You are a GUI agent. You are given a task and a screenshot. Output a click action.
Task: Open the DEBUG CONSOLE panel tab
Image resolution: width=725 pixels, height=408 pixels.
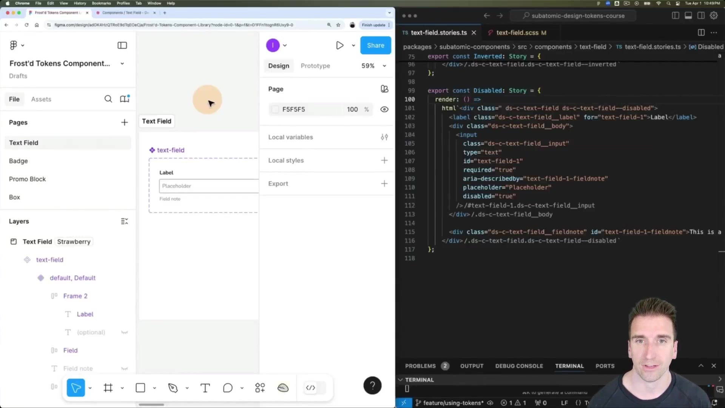(x=519, y=366)
